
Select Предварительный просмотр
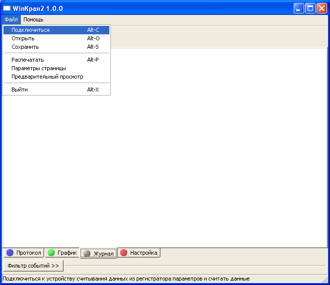coord(56,77)
